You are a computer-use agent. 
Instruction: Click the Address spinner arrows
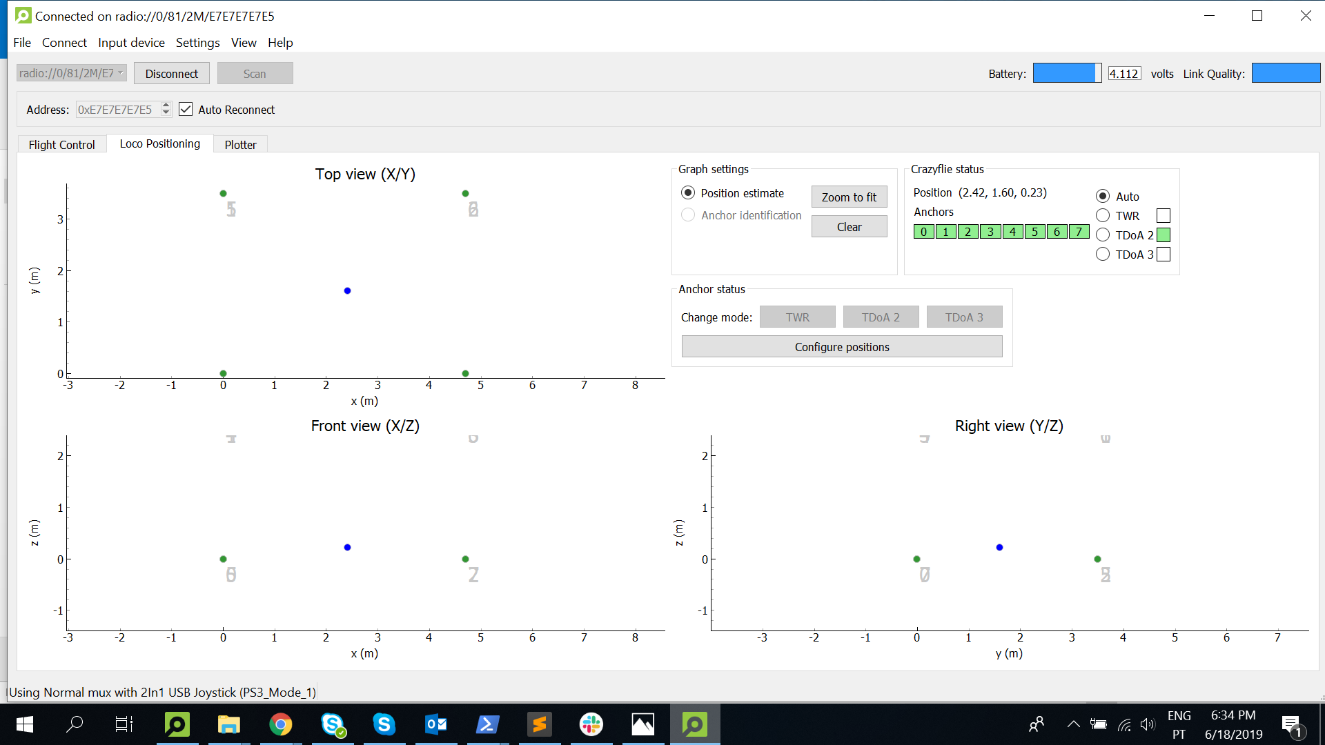coord(166,110)
